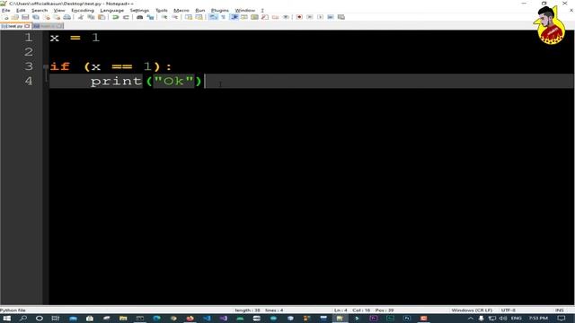The image size is (575, 323).
Task: Open Find with the binoculars icon
Action: [140, 17]
